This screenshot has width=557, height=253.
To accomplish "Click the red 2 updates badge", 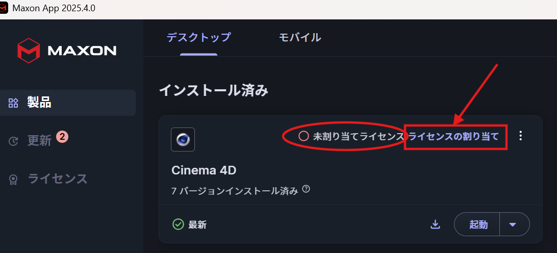I will click(x=62, y=137).
